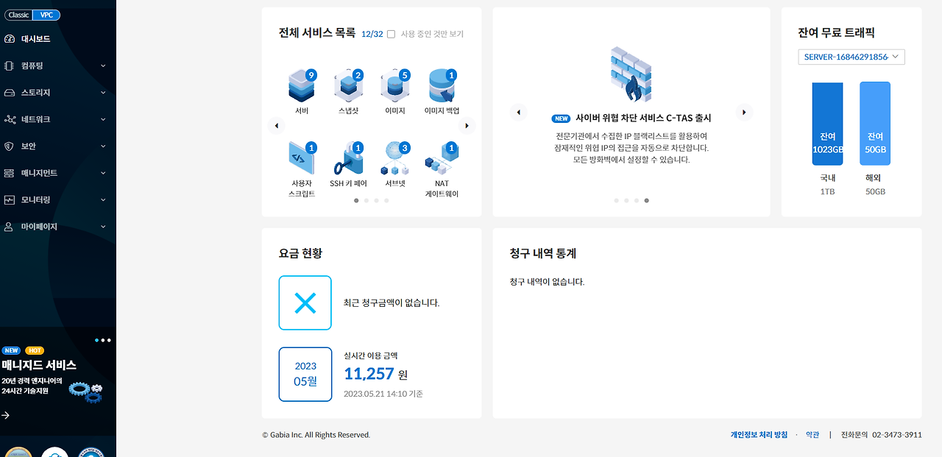Click the 약관 link
Screen dimensions: 942x457
(812, 434)
